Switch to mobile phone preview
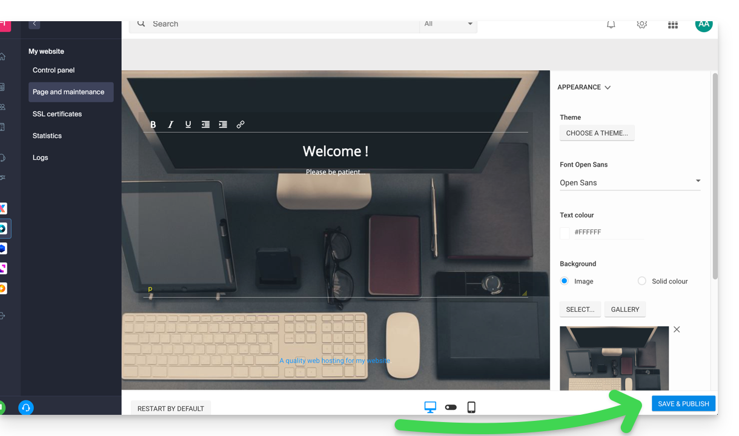This screenshot has width=739, height=436. 471,408
